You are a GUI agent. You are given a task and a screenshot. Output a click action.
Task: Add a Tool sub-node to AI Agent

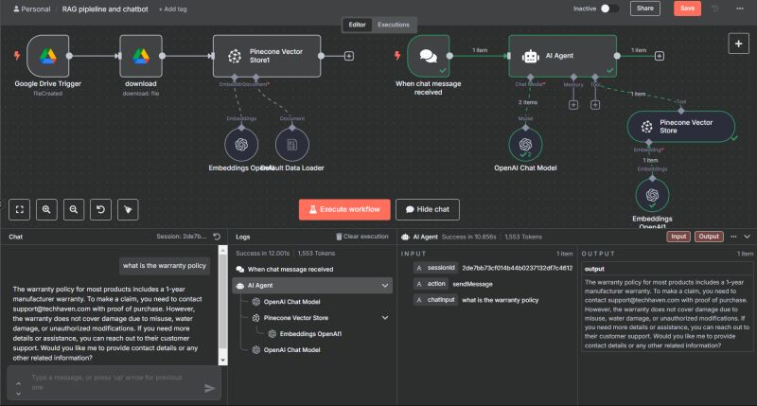click(x=595, y=105)
